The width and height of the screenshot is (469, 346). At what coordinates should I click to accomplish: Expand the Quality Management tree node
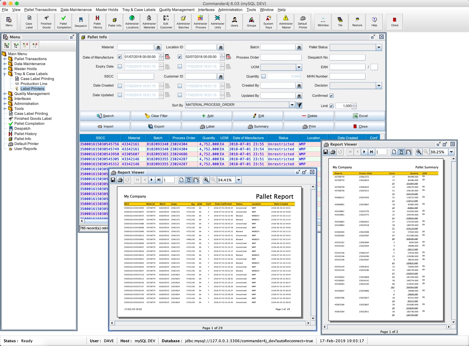click(x=5, y=94)
